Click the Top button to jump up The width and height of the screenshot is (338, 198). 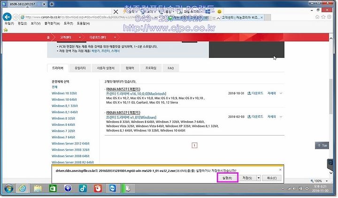click(322, 145)
